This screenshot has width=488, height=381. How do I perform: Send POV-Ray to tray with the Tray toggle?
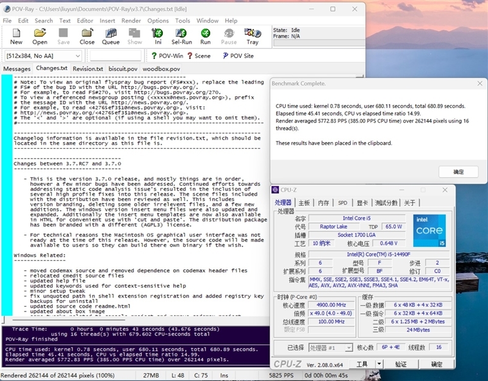[252, 35]
